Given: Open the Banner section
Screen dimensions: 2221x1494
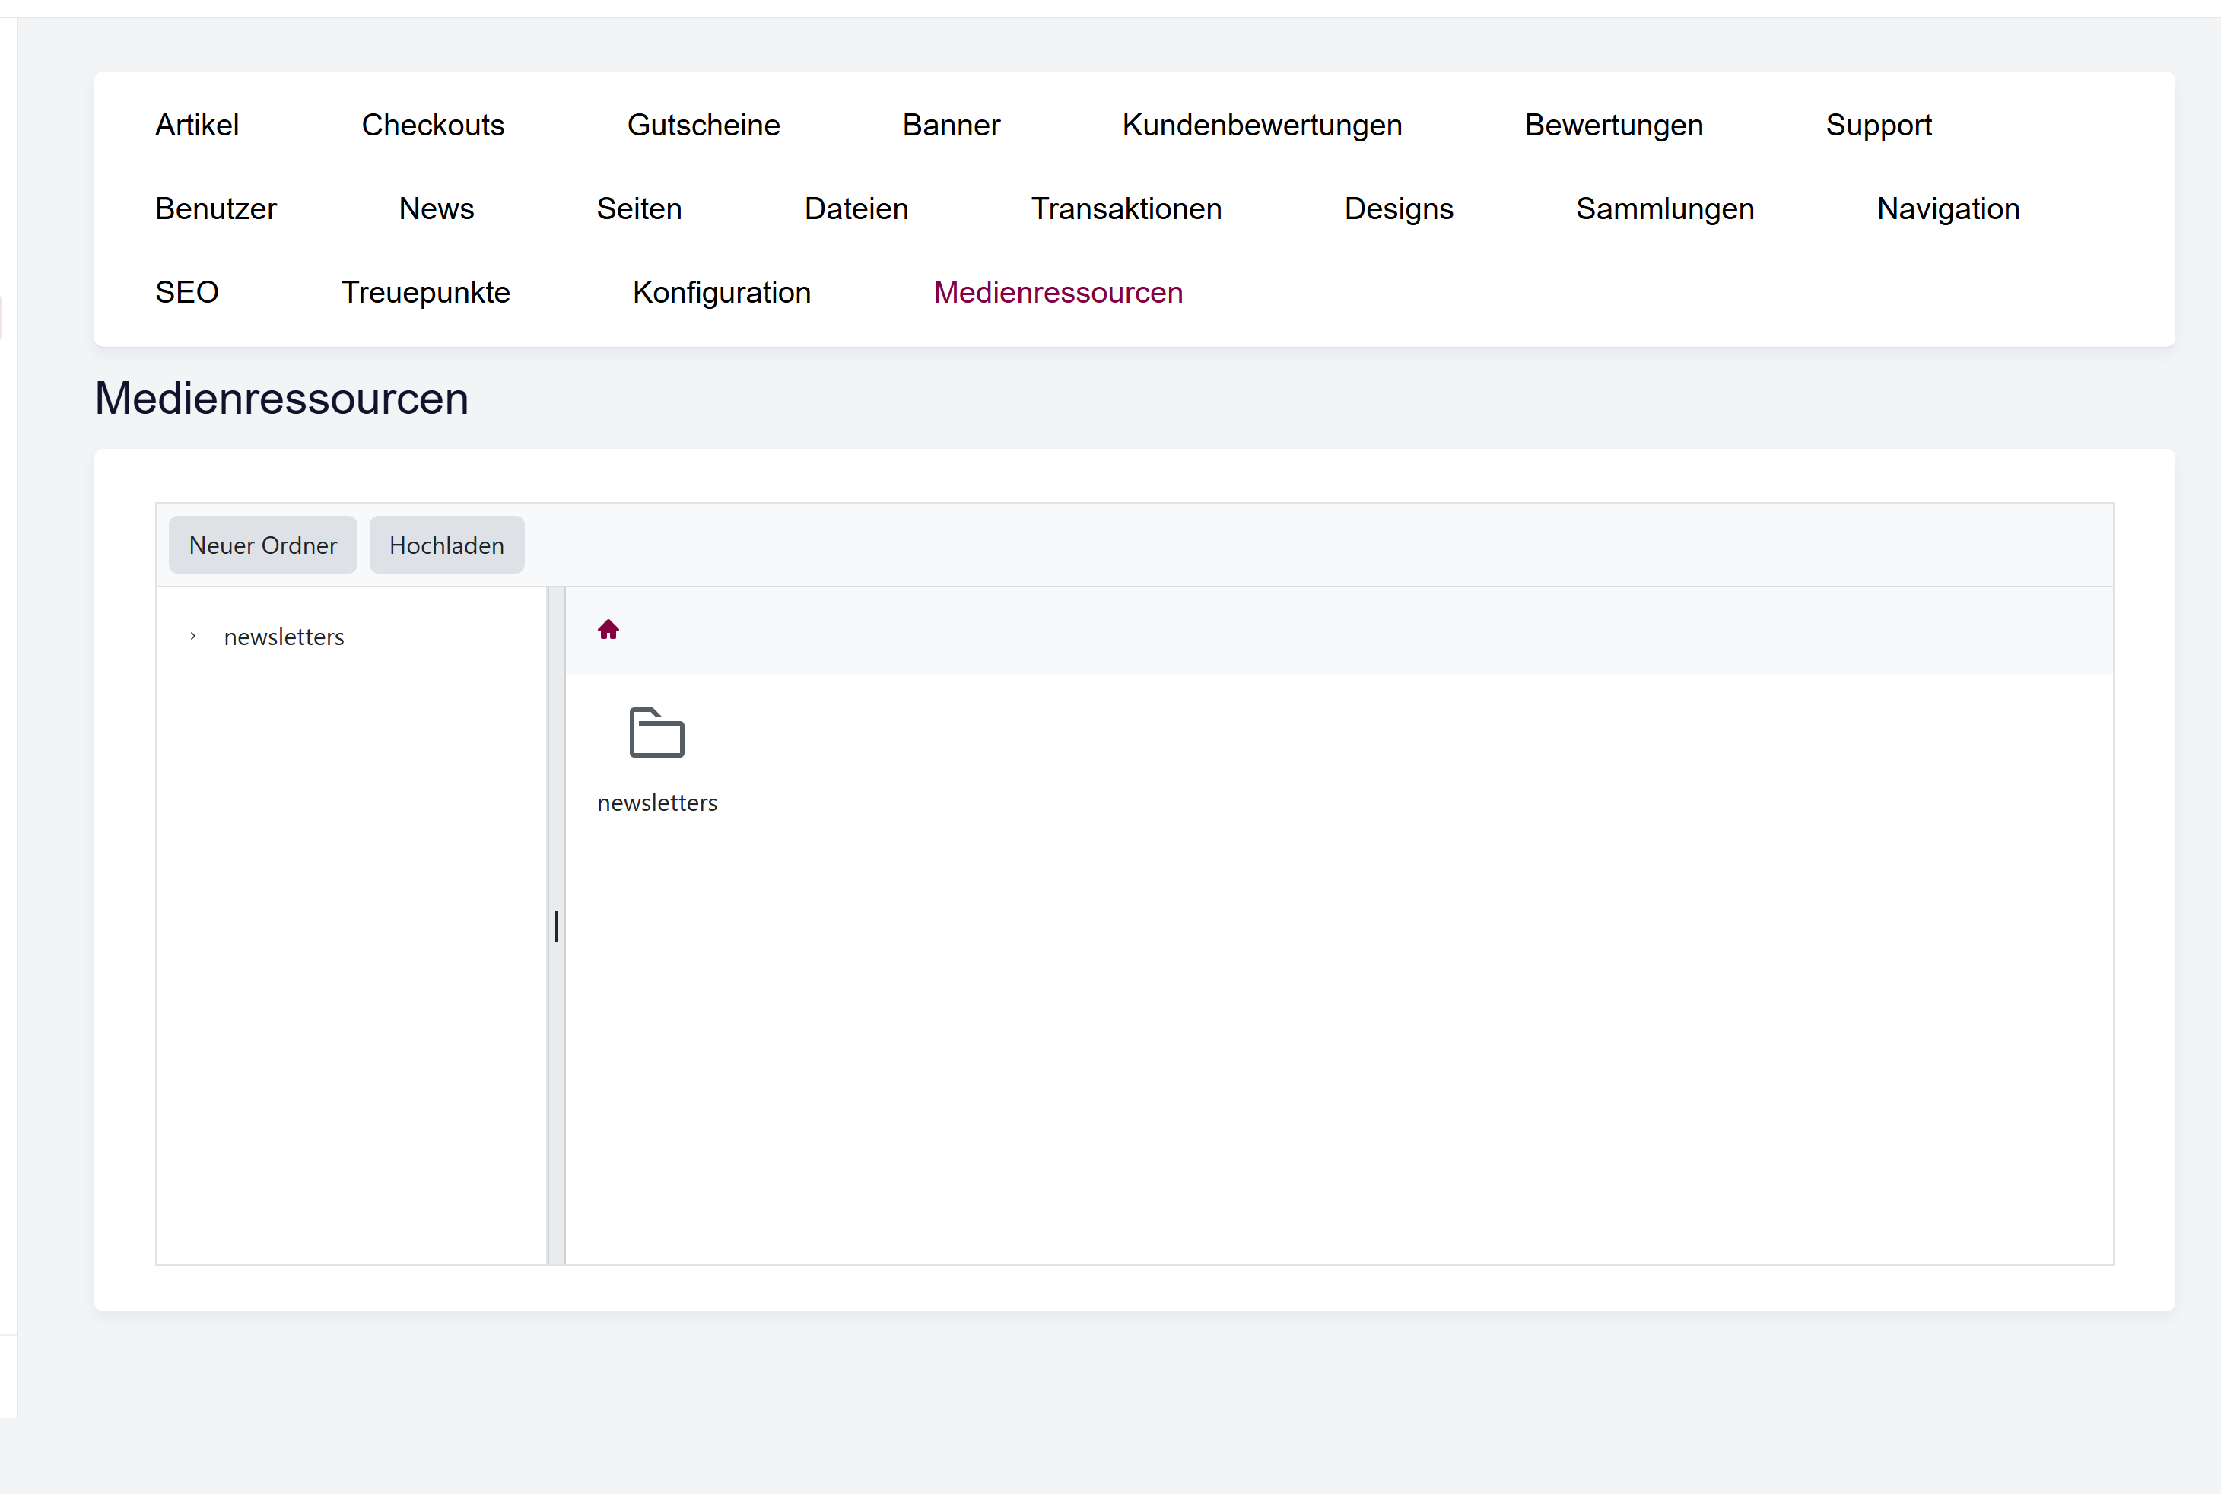Looking at the screenshot, I should point(951,125).
